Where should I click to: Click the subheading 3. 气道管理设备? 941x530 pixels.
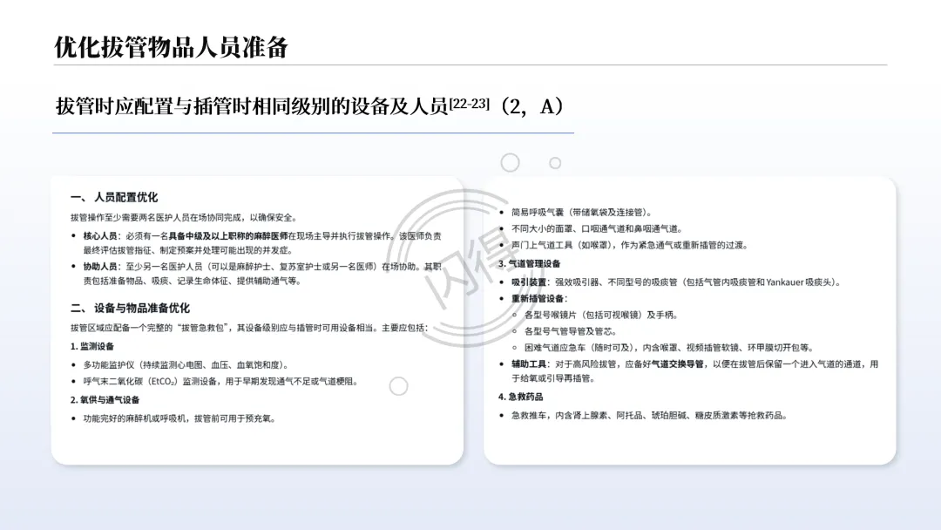point(530,263)
